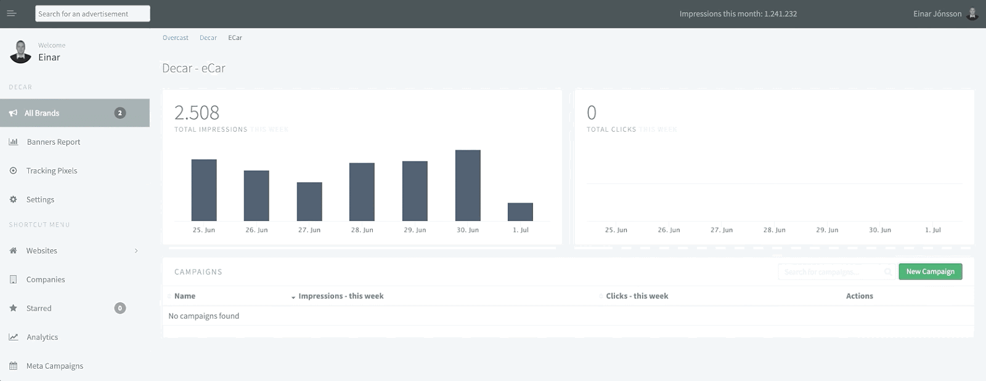Click the New Campaign button
Screen dimensions: 986x381
(929, 271)
